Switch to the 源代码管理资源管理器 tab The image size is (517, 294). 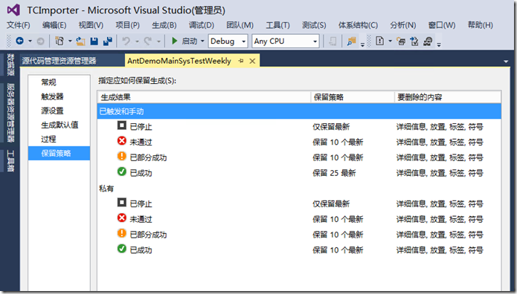click(60, 61)
